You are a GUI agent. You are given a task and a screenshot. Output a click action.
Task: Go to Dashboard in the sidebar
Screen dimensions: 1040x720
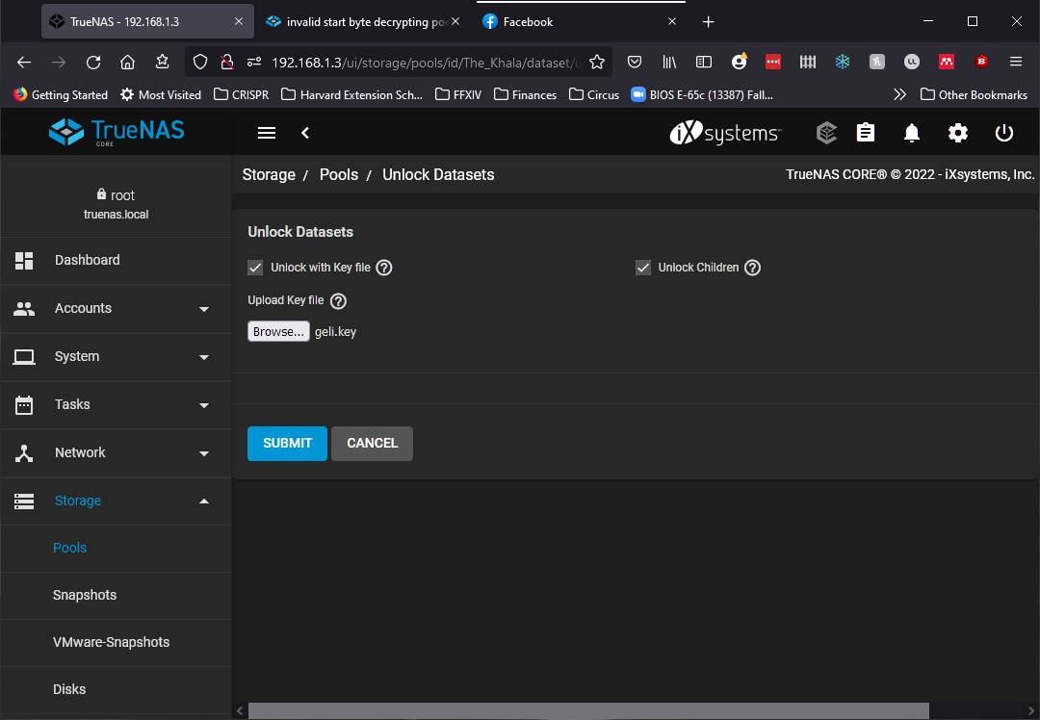pyautogui.click(x=87, y=260)
